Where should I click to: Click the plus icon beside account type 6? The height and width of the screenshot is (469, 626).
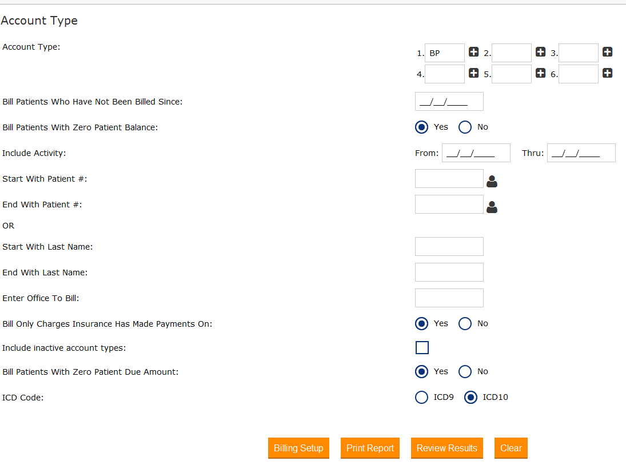[x=607, y=73]
